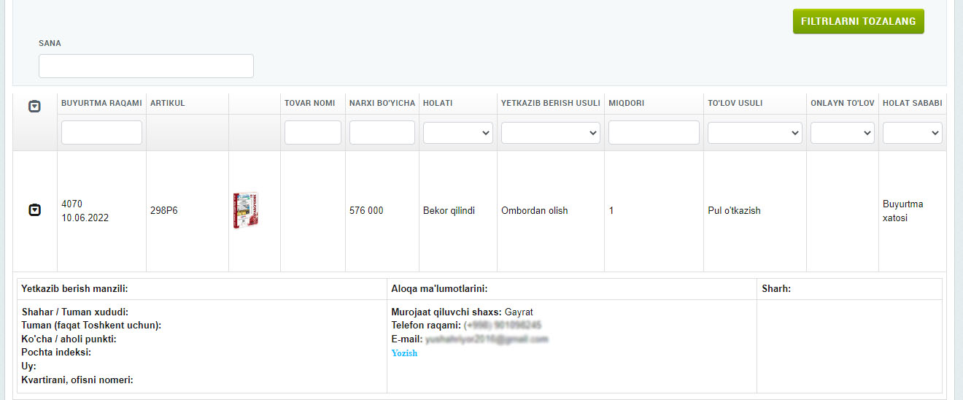
Task: Open the Onlayn To'lov dropdown
Action: point(842,133)
